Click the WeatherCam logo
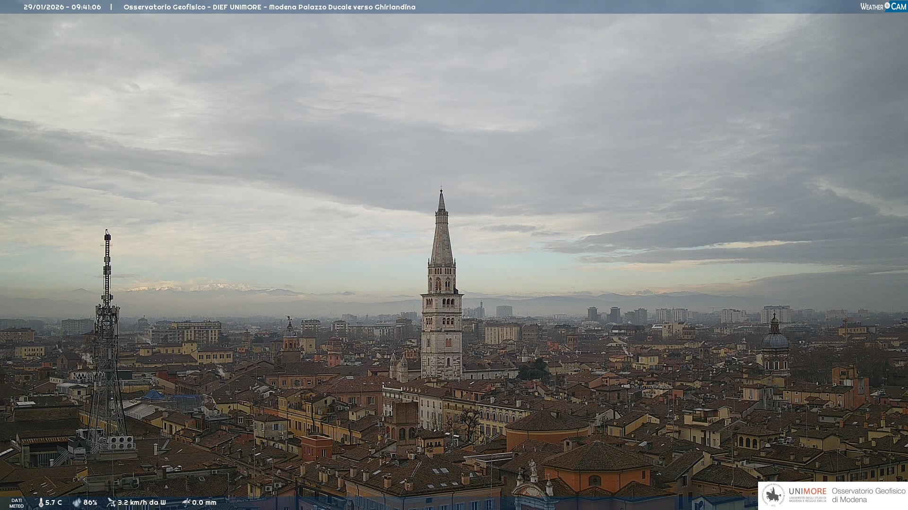The height and width of the screenshot is (510, 908). pos(883,7)
